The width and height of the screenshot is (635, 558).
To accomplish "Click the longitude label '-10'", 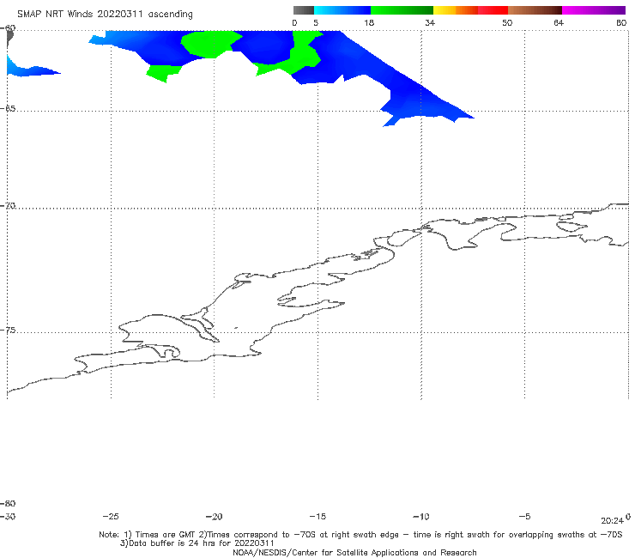I will pos(421,517).
